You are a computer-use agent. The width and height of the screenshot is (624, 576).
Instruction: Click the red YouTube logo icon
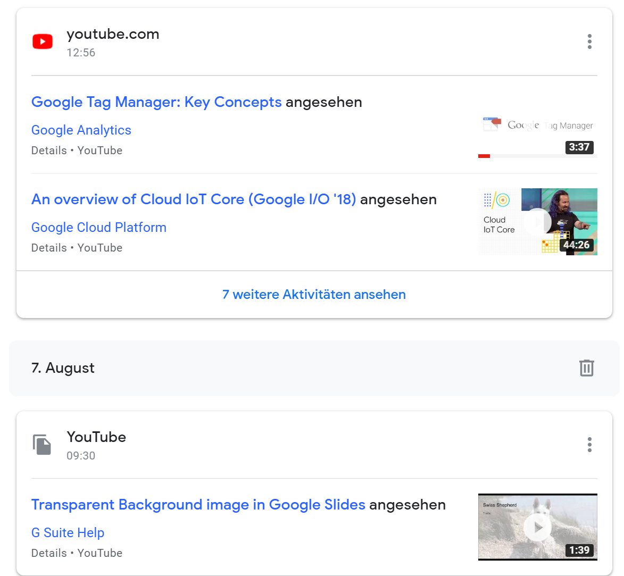pos(43,41)
